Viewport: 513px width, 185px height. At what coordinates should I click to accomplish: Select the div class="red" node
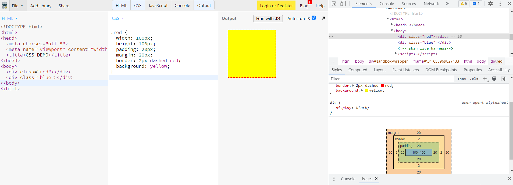tap(423, 36)
